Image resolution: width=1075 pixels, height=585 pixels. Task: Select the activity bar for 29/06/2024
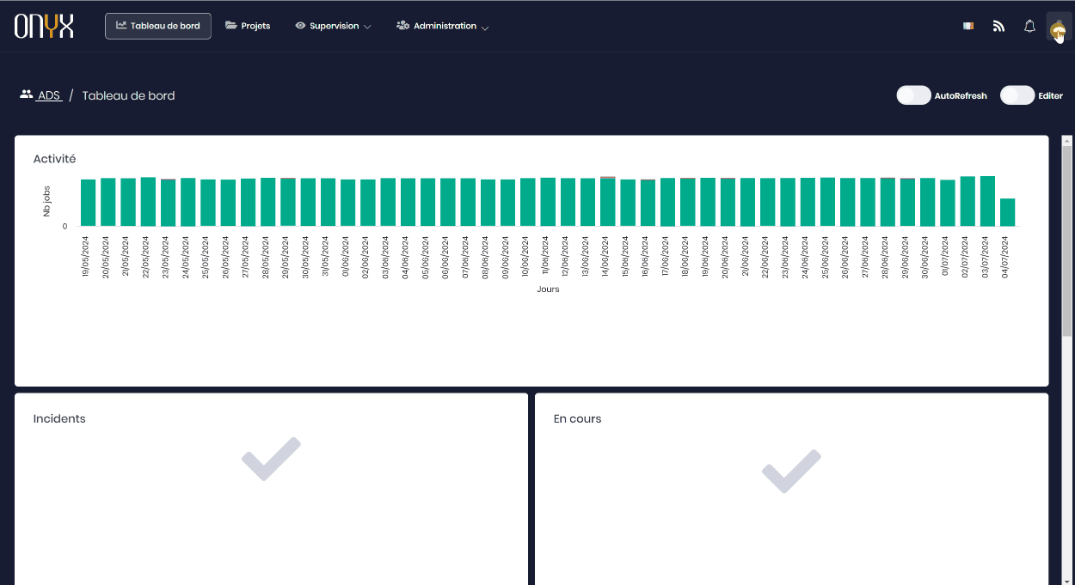coord(907,202)
